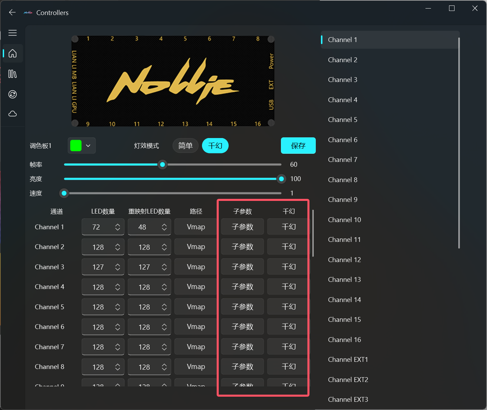
Task: Click the 路径 column header
Action: 196,211
